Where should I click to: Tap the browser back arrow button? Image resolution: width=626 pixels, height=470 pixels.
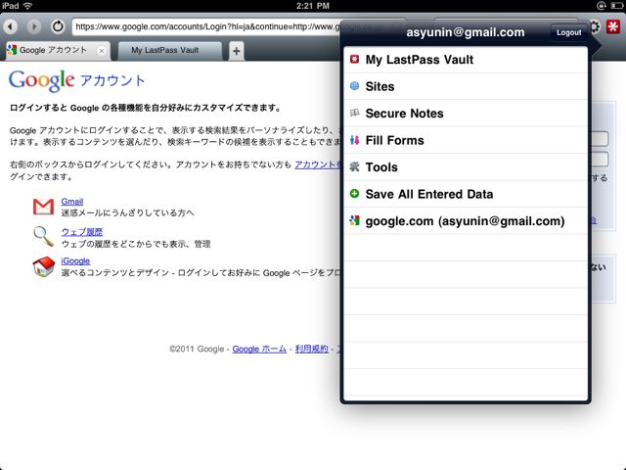(11, 26)
